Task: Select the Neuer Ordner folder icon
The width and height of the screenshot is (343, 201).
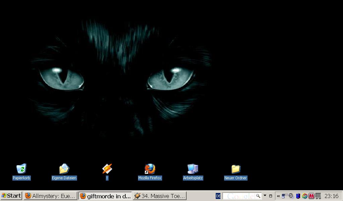Action: 235,169
